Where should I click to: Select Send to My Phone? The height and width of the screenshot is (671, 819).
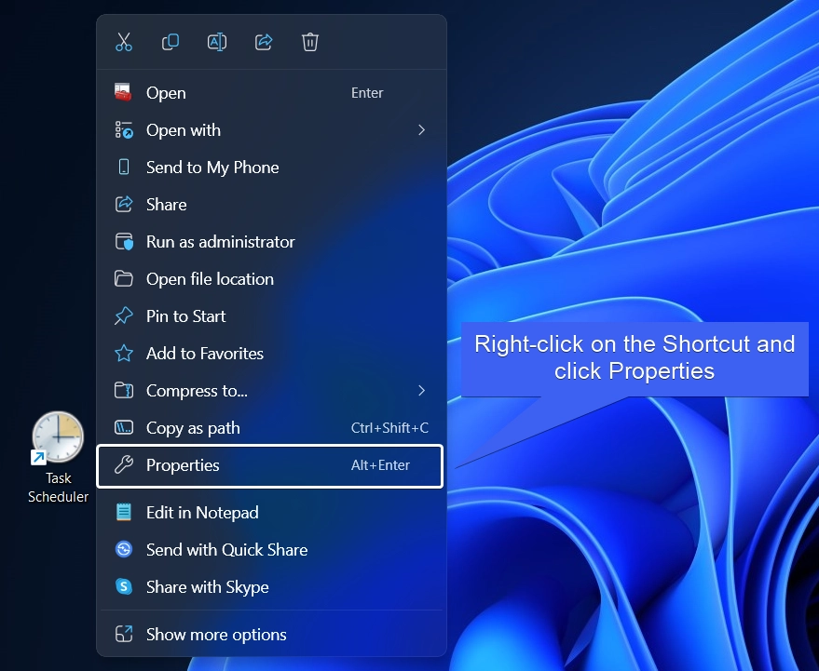271,167
